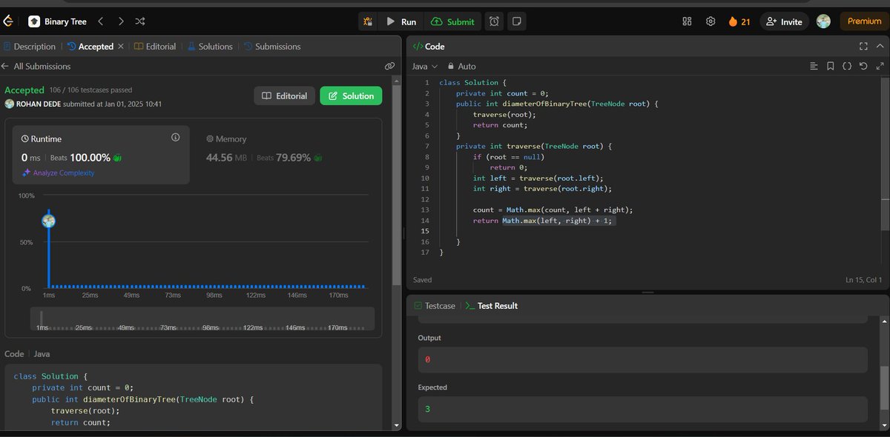Format the code with the braces icon
The height and width of the screenshot is (437, 890).
tap(847, 66)
